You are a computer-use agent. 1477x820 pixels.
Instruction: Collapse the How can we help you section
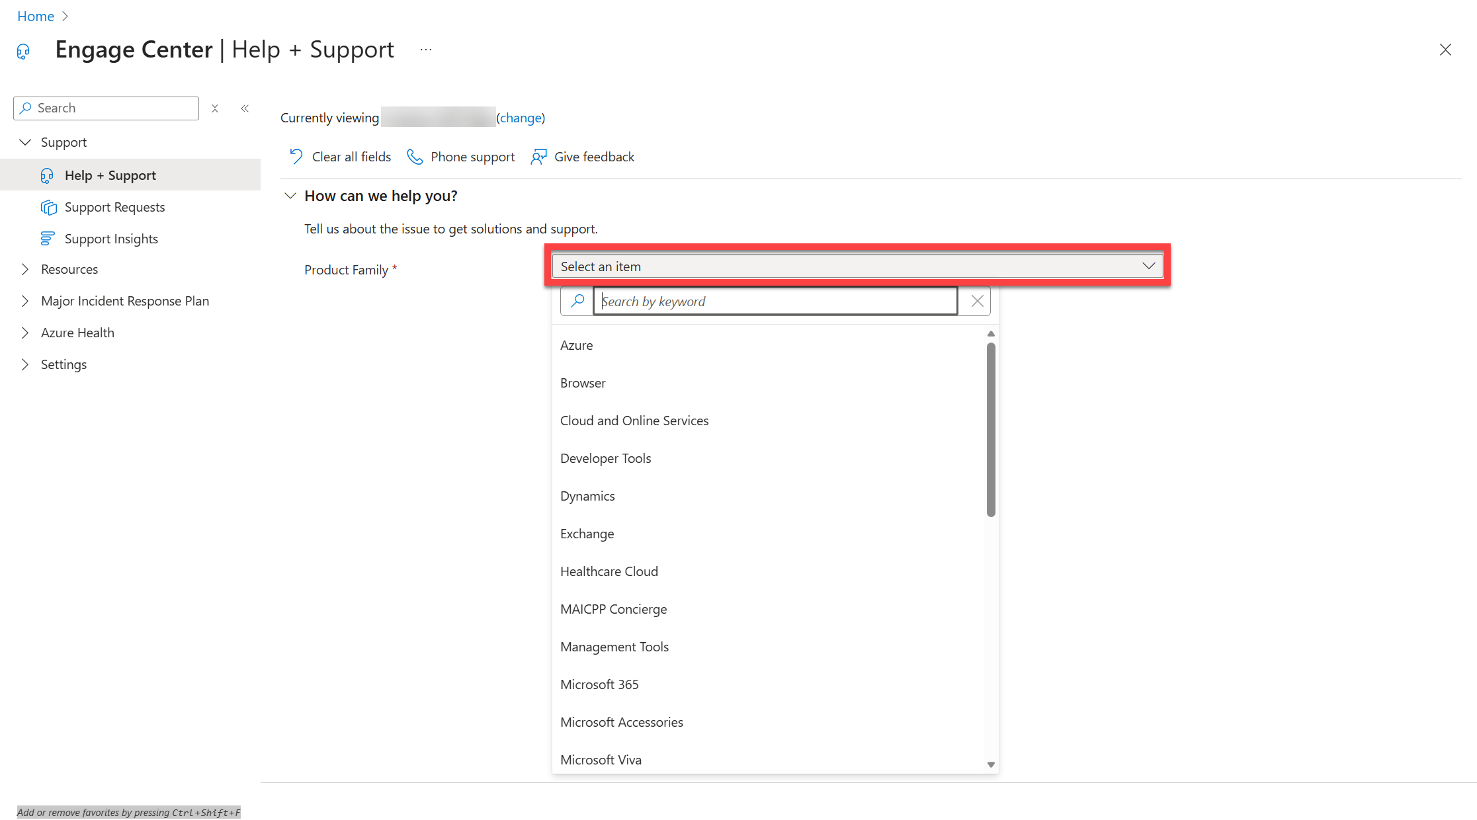pos(290,196)
